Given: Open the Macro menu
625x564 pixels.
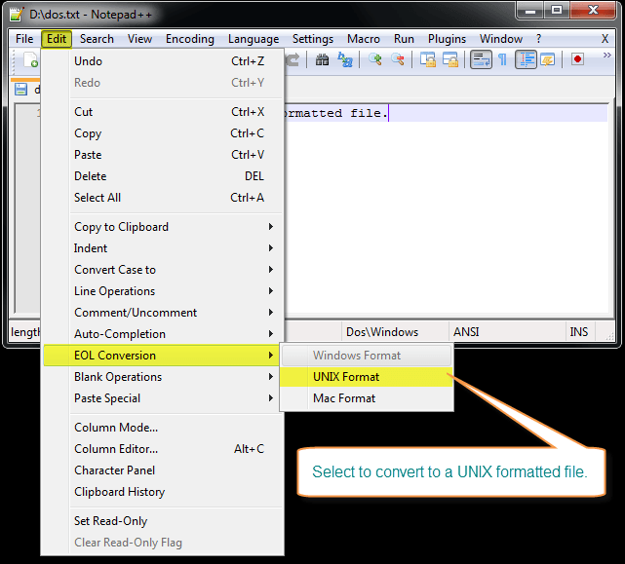Looking at the screenshot, I should tap(363, 39).
